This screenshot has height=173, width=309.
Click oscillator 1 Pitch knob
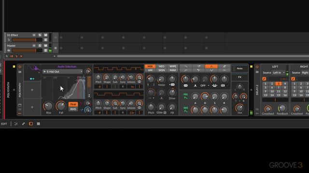pos(98,77)
